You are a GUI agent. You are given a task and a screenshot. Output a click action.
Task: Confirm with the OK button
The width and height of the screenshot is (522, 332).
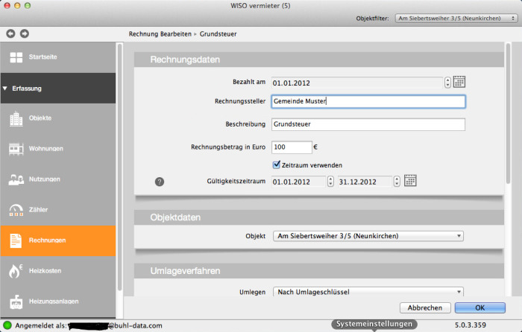point(479,307)
